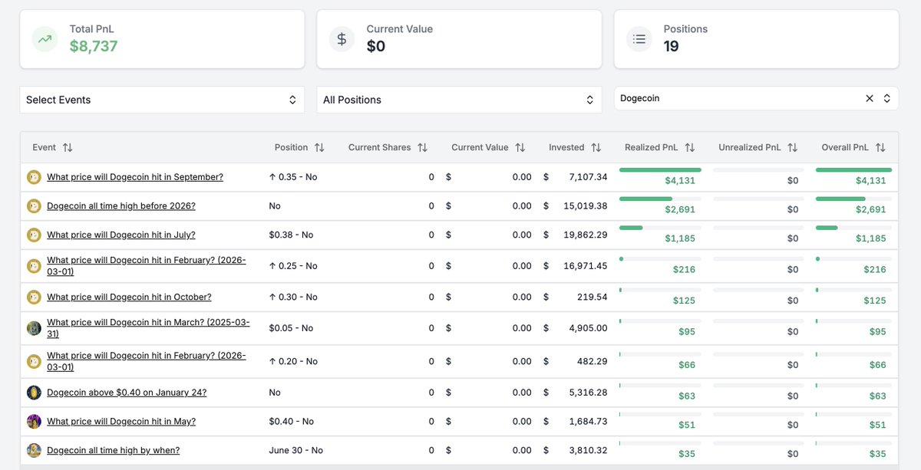Click the Invested column header label
Image resolution: width=921 pixels, height=470 pixels.
point(566,147)
